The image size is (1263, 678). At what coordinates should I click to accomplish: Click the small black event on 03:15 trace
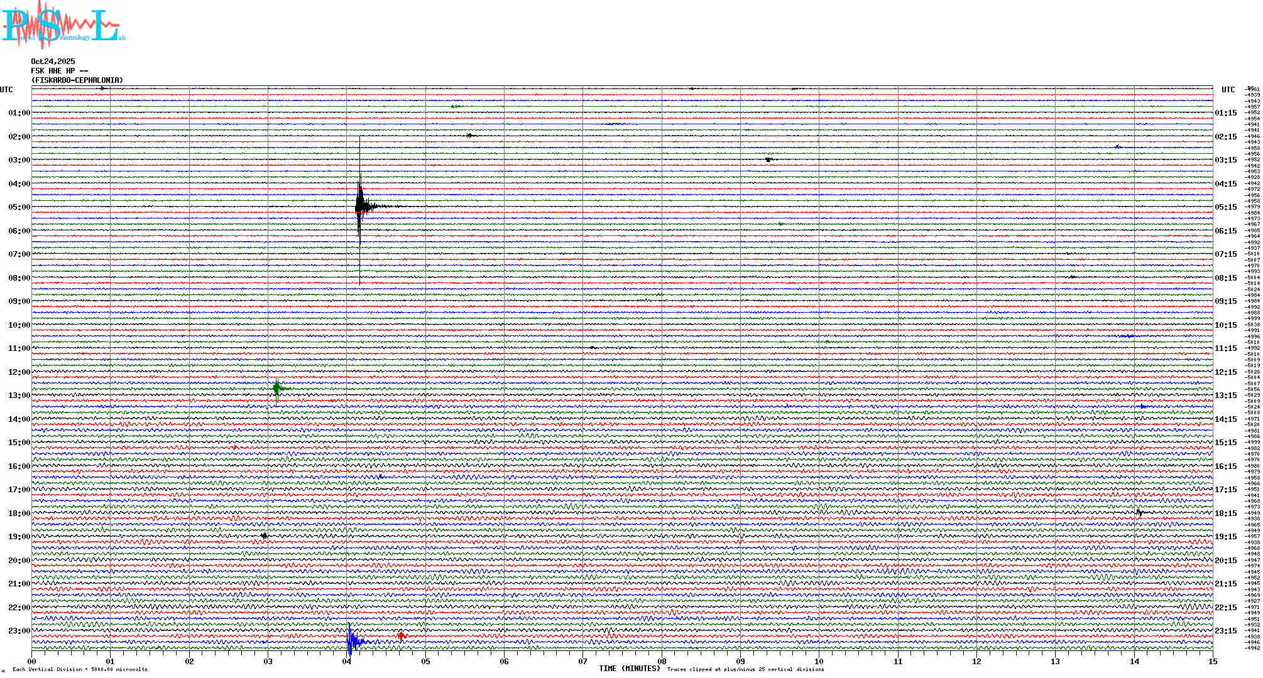tap(768, 160)
